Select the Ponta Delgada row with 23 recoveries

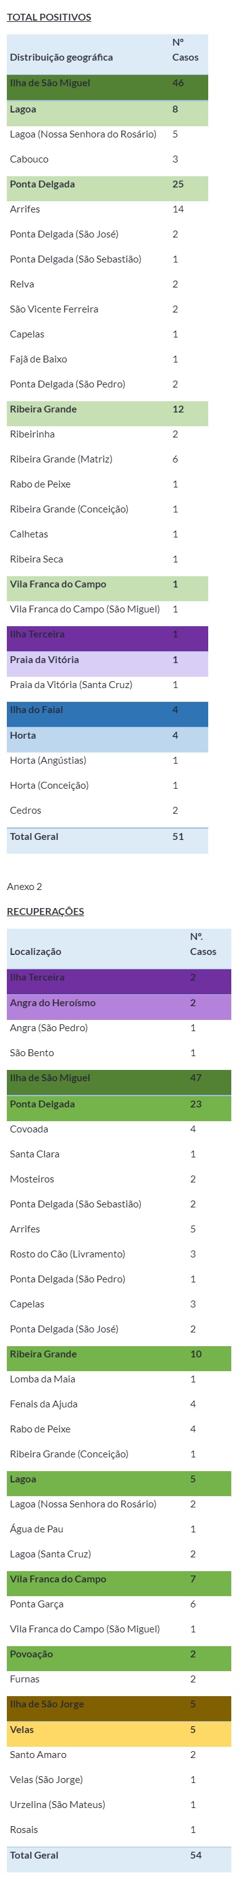pyautogui.click(x=119, y=1108)
